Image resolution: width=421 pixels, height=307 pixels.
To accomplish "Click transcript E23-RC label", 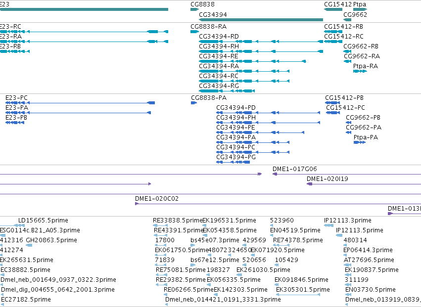I will point(10,27).
